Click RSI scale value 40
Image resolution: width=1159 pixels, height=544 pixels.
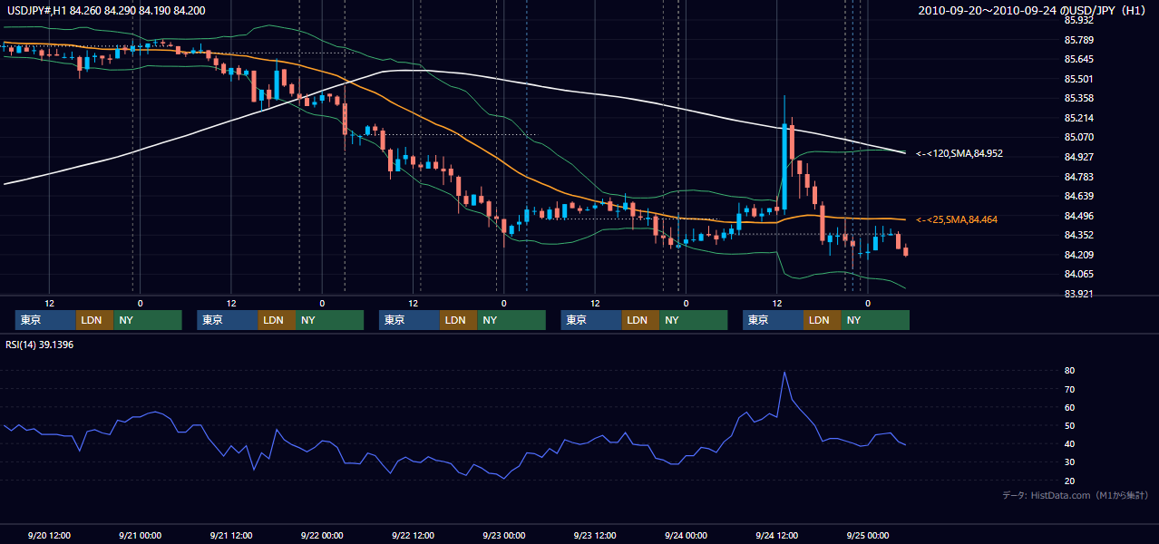pyautogui.click(x=1070, y=443)
